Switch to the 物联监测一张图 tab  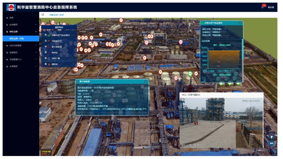pos(57,15)
